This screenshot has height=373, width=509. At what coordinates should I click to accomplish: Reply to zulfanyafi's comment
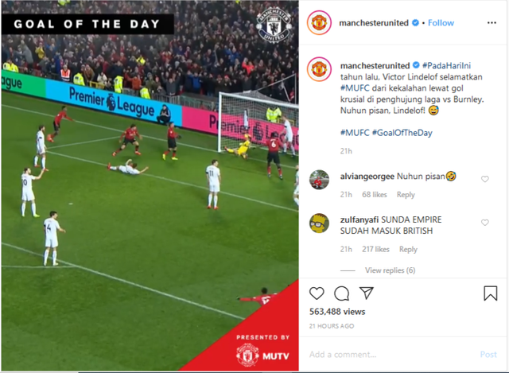click(x=408, y=249)
